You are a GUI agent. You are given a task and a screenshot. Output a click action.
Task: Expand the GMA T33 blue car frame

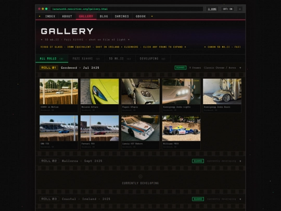pyautogui.click(x=59, y=128)
